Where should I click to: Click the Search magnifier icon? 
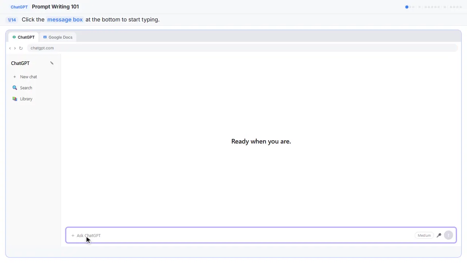coord(15,88)
